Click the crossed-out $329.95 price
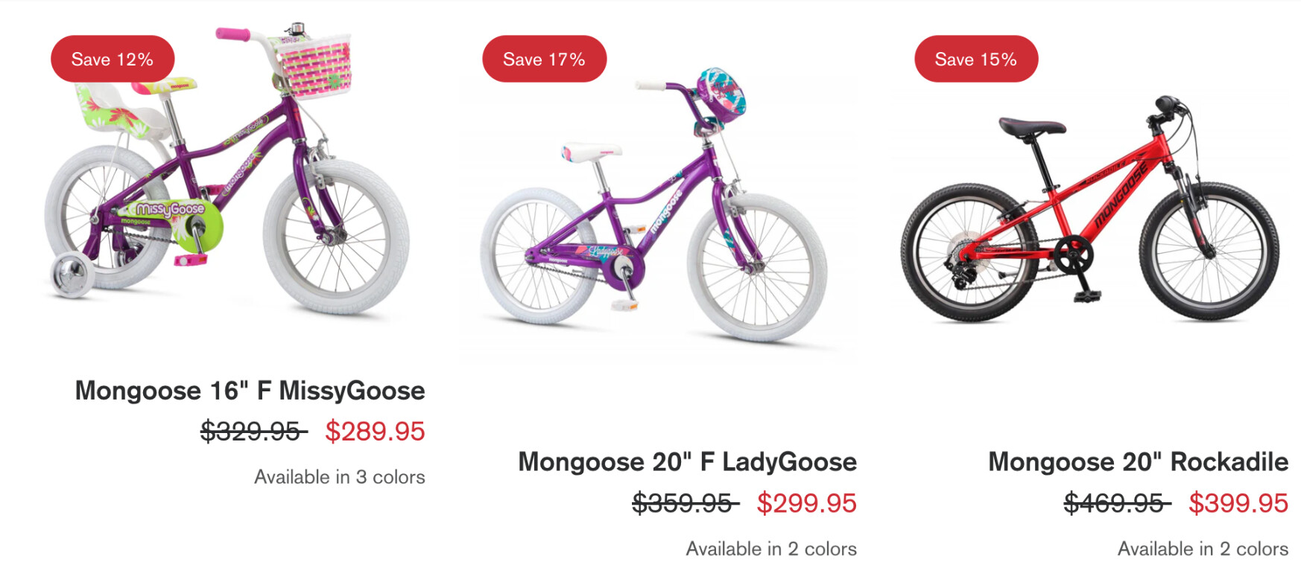1301x564 pixels. 253,432
